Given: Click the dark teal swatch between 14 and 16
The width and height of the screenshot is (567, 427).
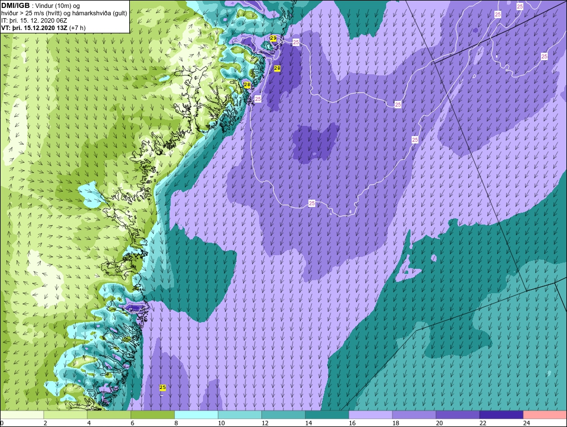Looking at the screenshot, I should pos(327,415).
